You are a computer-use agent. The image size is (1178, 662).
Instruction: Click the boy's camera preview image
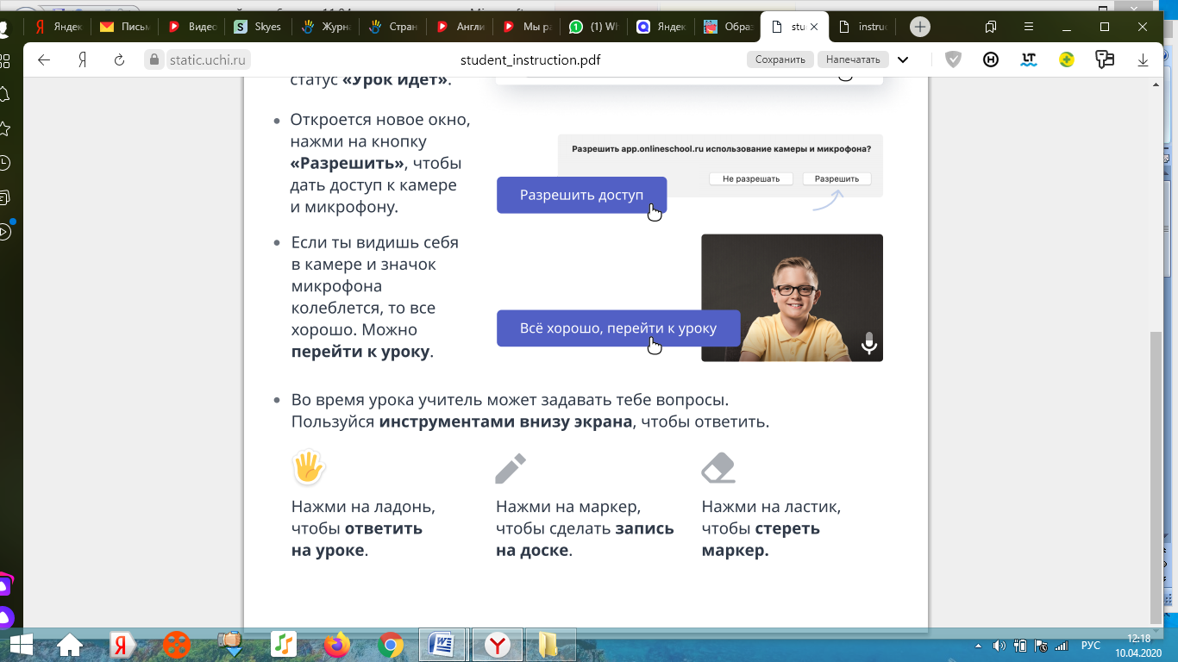tap(792, 297)
